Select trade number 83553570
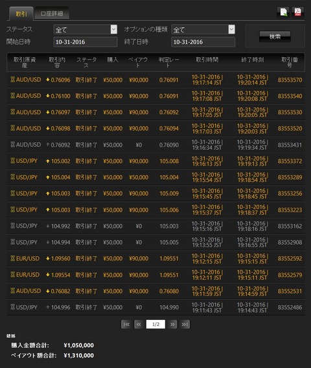Screen dimensions: 311x368 pos(290,80)
